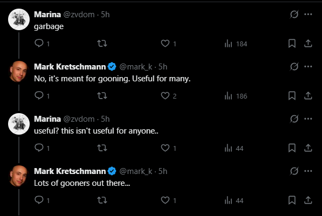Like the "No, it's meant for gooning" tweet
Screen dimensions: 322x216
pos(165,95)
